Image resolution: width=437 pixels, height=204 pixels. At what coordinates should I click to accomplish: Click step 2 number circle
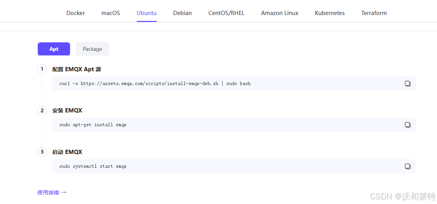tap(42, 110)
